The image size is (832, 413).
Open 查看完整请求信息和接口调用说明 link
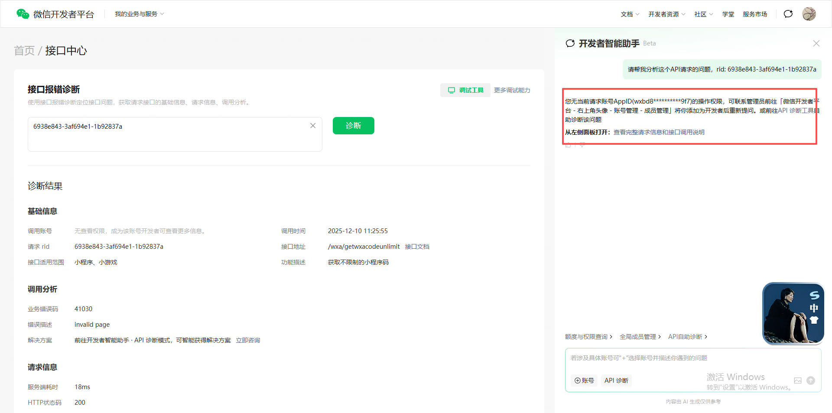[x=659, y=132]
